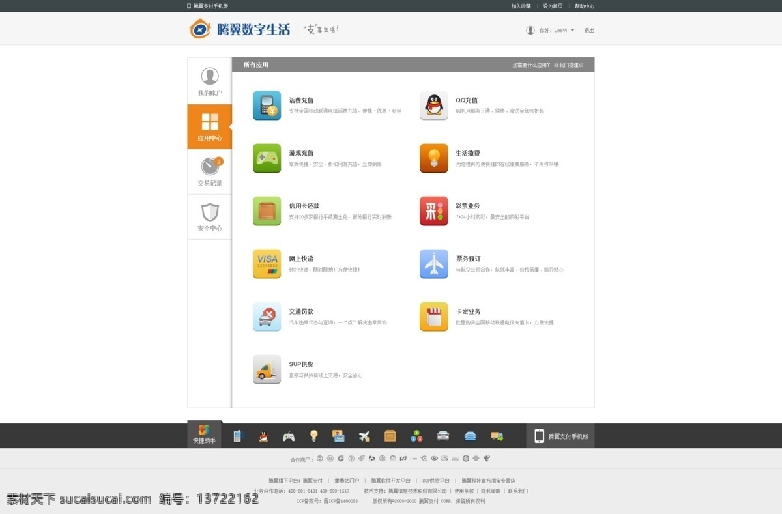Click the 联系我们 footer link
Image resolution: width=782 pixels, height=514 pixels.
(518, 491)
